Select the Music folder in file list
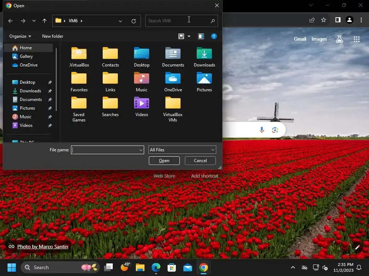The image size is (369, 276). click(142, 82)
